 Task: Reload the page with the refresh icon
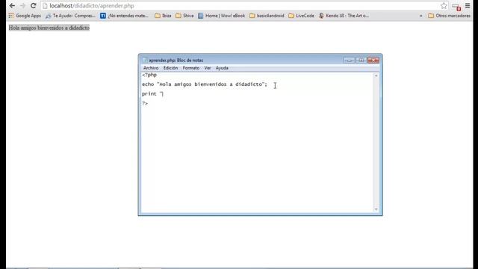[x=33, y=6]
